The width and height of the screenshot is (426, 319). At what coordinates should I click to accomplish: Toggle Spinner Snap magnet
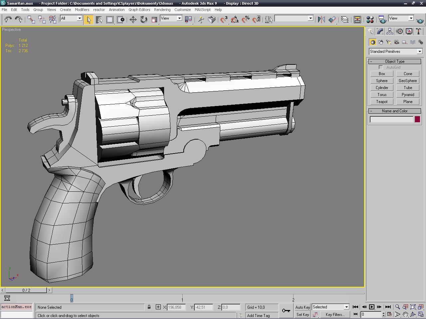pyautogui.click(x=256, y=20)
